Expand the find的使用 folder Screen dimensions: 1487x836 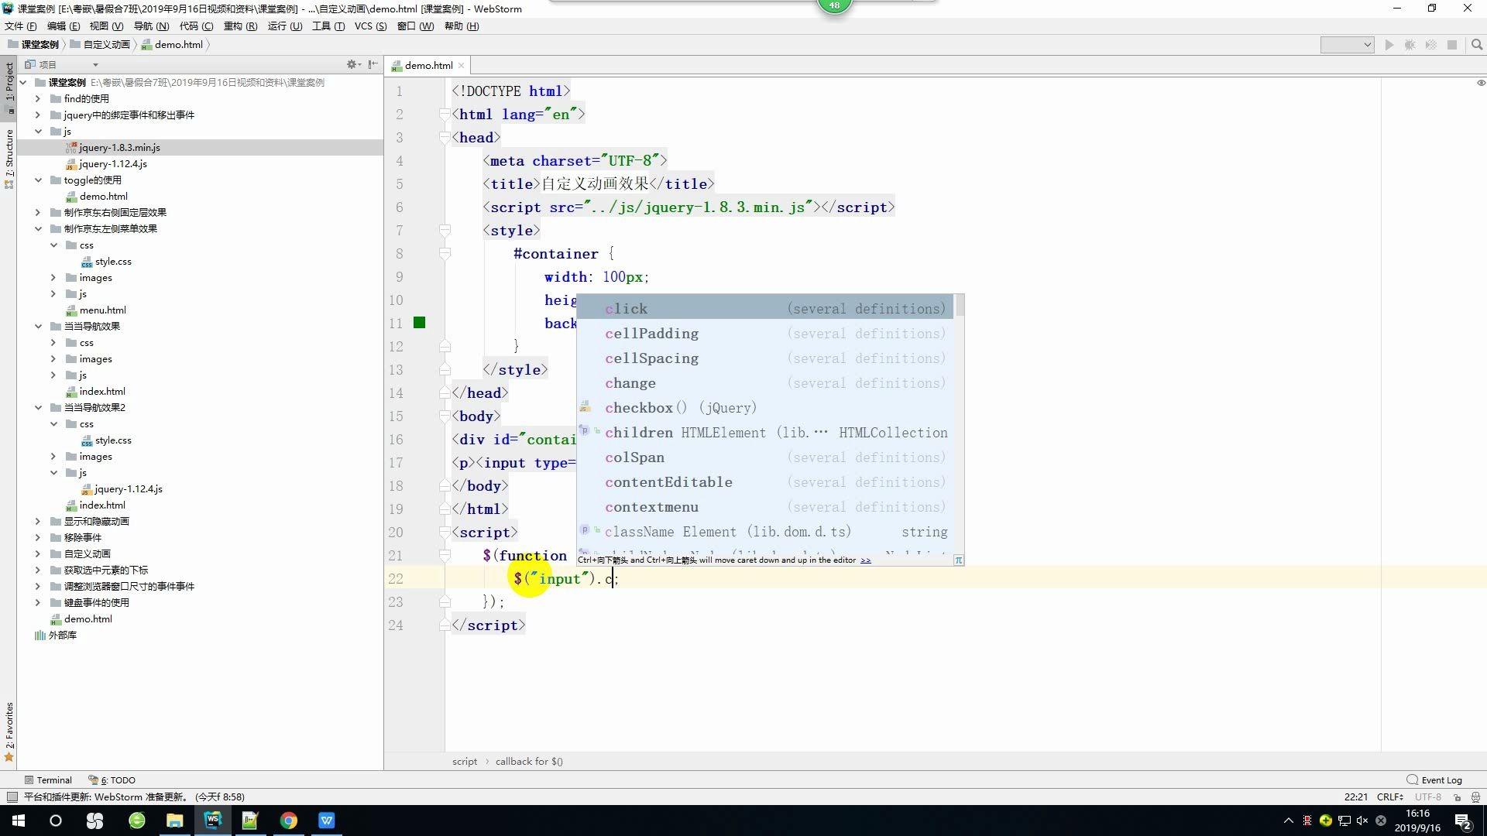coord(37,98)
